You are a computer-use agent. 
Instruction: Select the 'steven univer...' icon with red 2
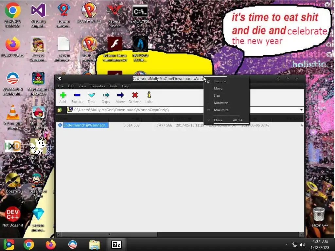64,15
